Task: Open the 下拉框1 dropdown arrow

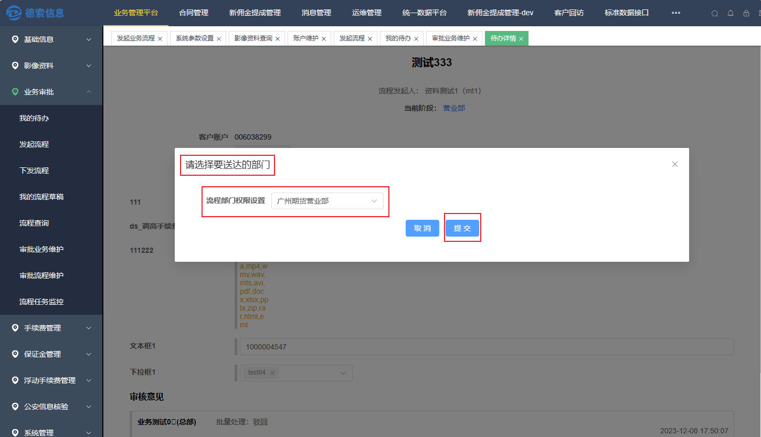Action: pos(343,373)
